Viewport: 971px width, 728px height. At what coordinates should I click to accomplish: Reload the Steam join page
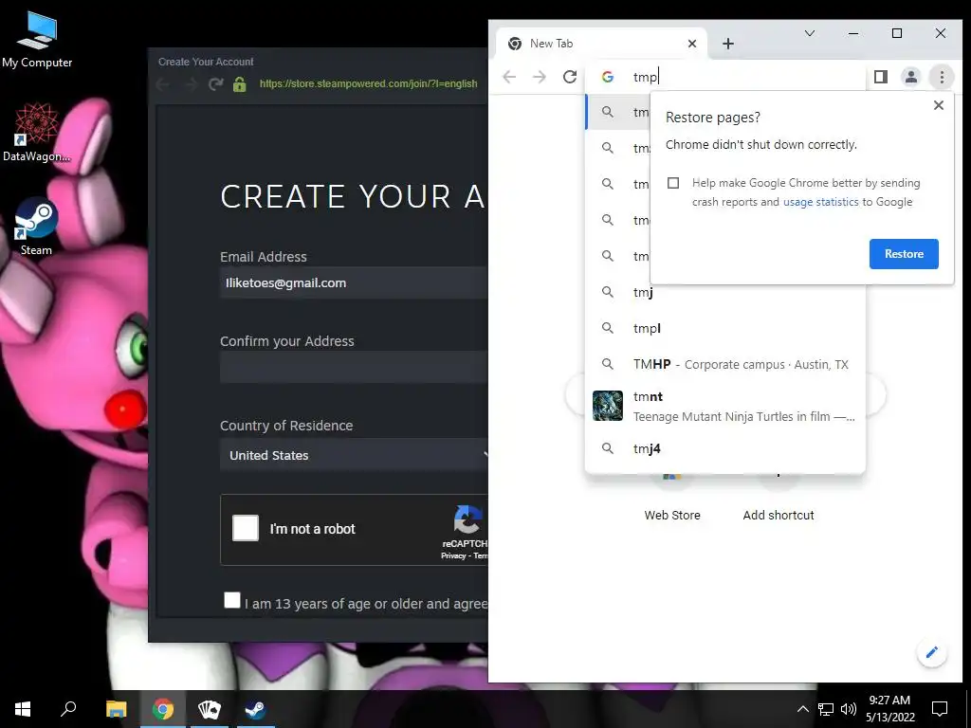215,83
